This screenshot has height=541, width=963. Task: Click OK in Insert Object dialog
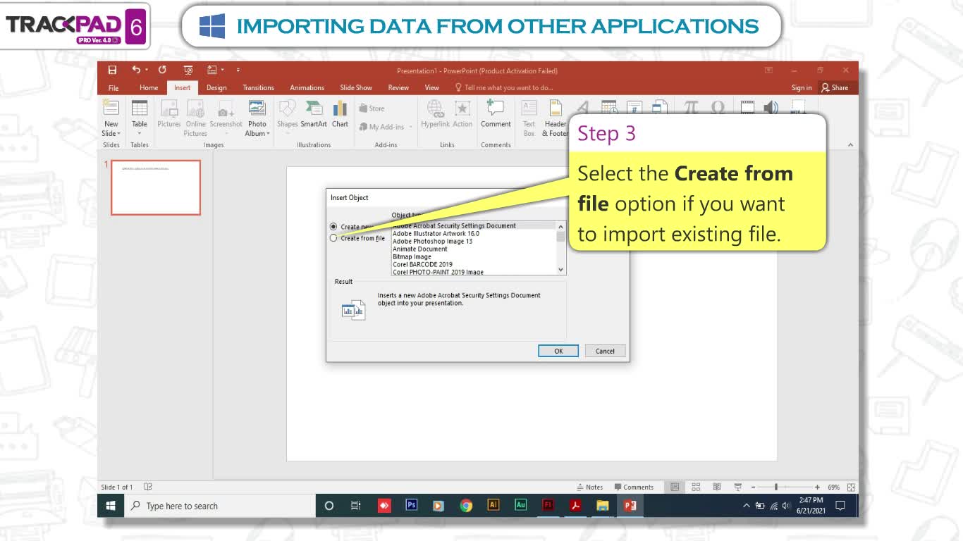coord(558,351)
